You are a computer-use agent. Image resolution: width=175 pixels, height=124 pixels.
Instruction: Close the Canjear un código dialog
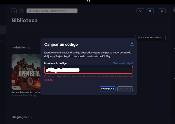click(x=132, y=43)
